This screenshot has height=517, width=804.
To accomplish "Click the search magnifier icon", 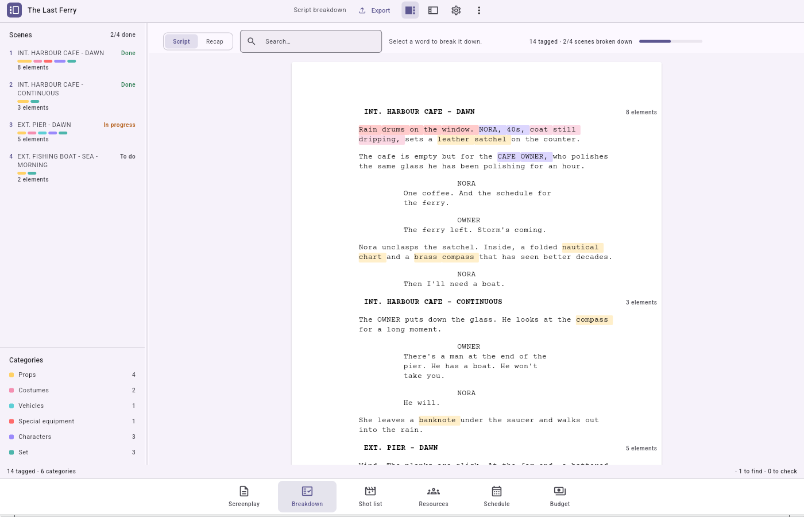I will [252, 41].
